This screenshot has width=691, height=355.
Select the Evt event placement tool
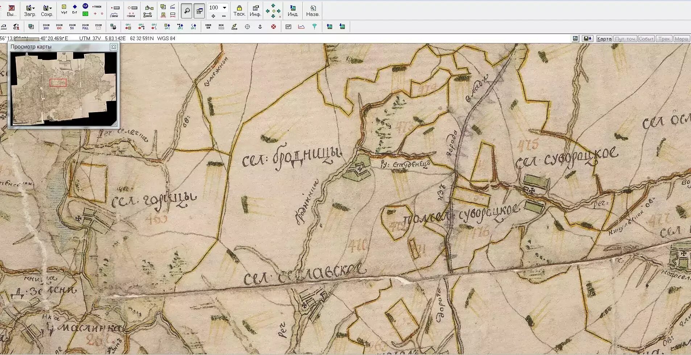(75, 9)
